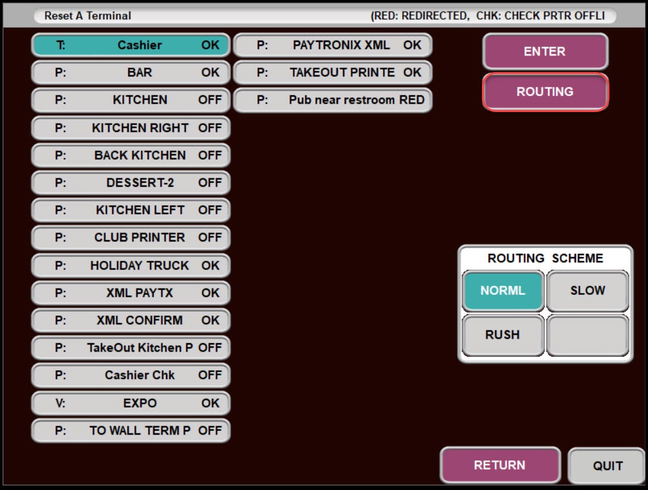Click the BAR printer button
Screen dimensions: 648x490
coord(131,73)
